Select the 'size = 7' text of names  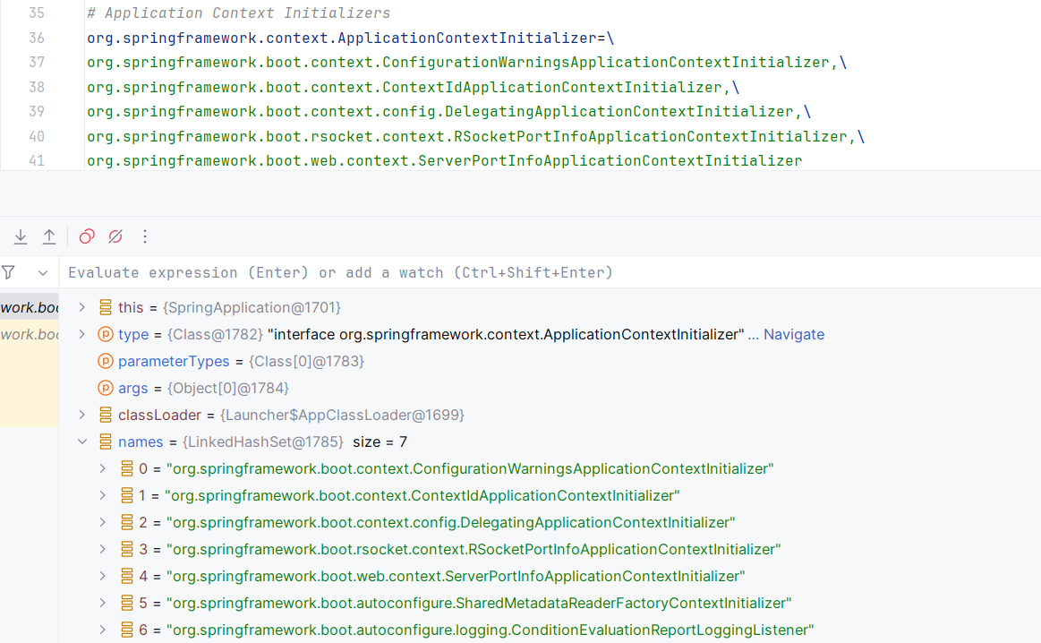pyautogui.click(x=380, y=442)
